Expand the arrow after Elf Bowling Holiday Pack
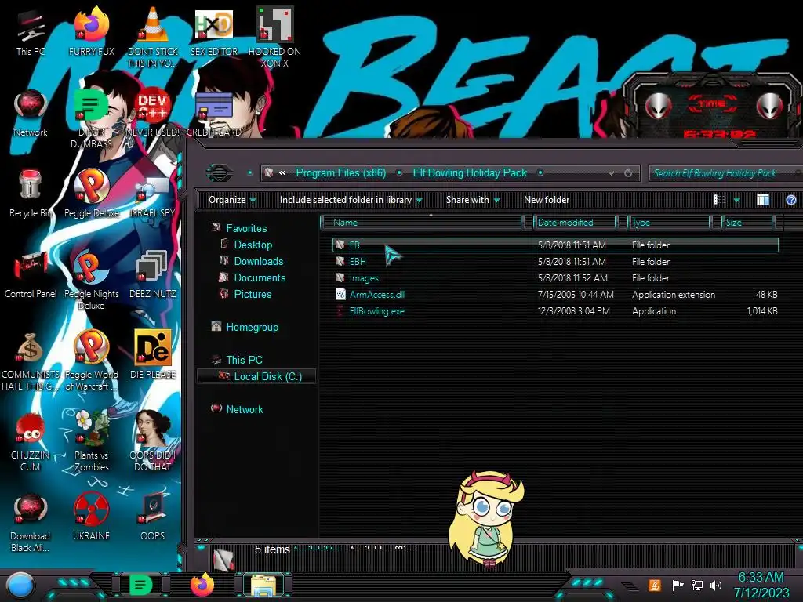Screen dimensions: 803x602 click(540, 173)
